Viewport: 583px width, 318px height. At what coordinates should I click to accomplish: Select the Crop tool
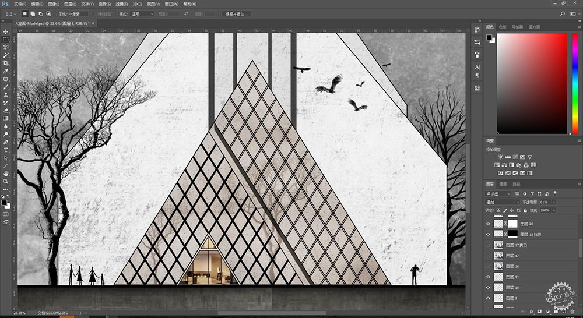click(x=6, y=63)
